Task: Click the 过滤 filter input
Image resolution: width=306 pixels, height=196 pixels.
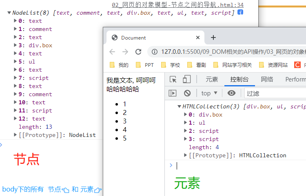Action: pyautogui.click(x=275, y=93)
